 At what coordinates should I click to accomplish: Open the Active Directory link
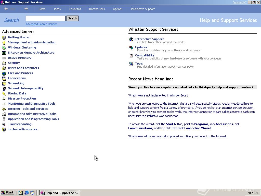coord(20,58)
